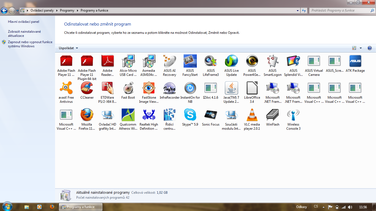
Task: Select Mozilla Firefox 11 in program list
Action: click(87, 120)
